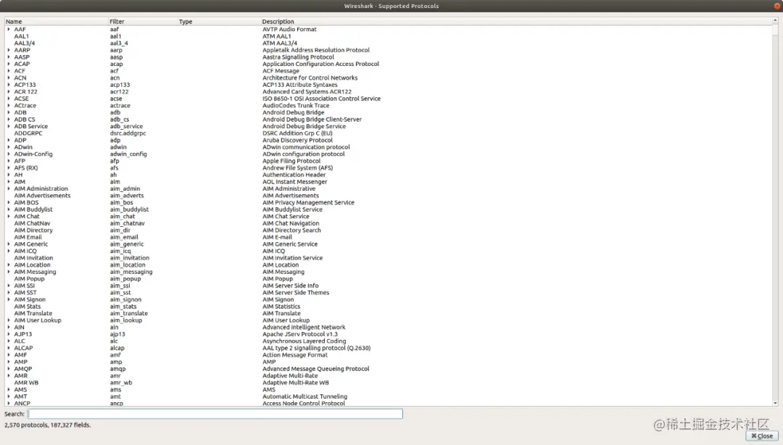Screen dimensions: 783x445
Task: Expand the AMQP protocol entry
Action: 9,369
